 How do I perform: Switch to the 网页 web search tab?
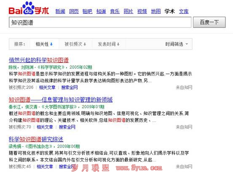pos(74,11)
